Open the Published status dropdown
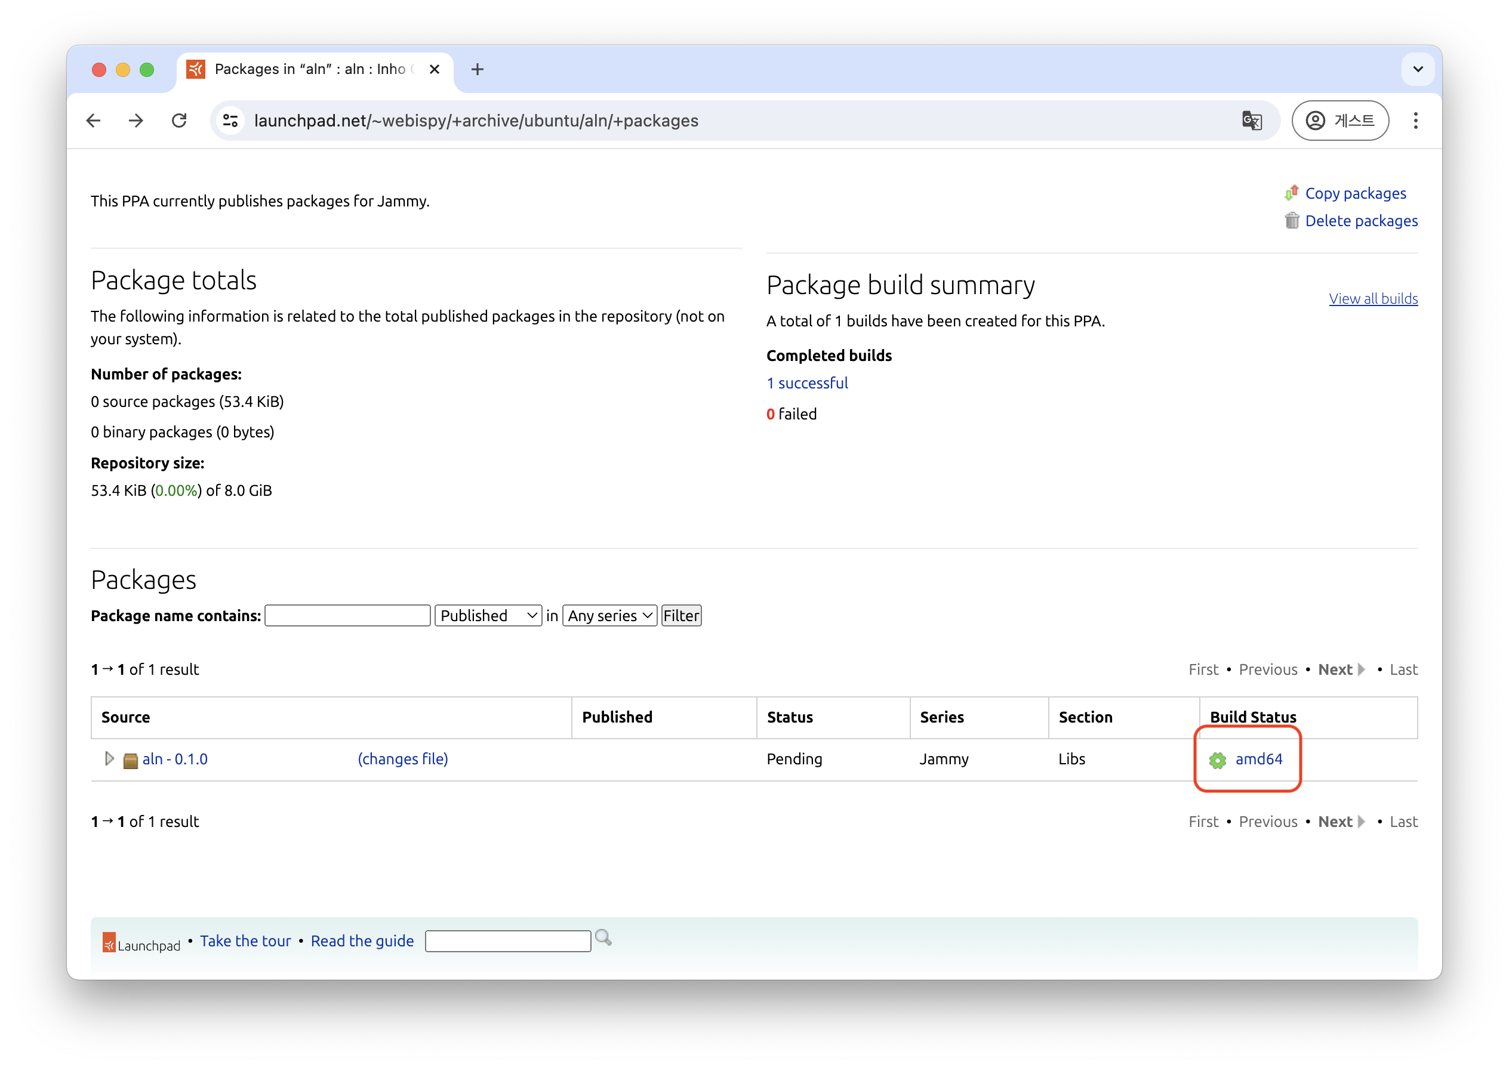 click(x=488, y=616)
